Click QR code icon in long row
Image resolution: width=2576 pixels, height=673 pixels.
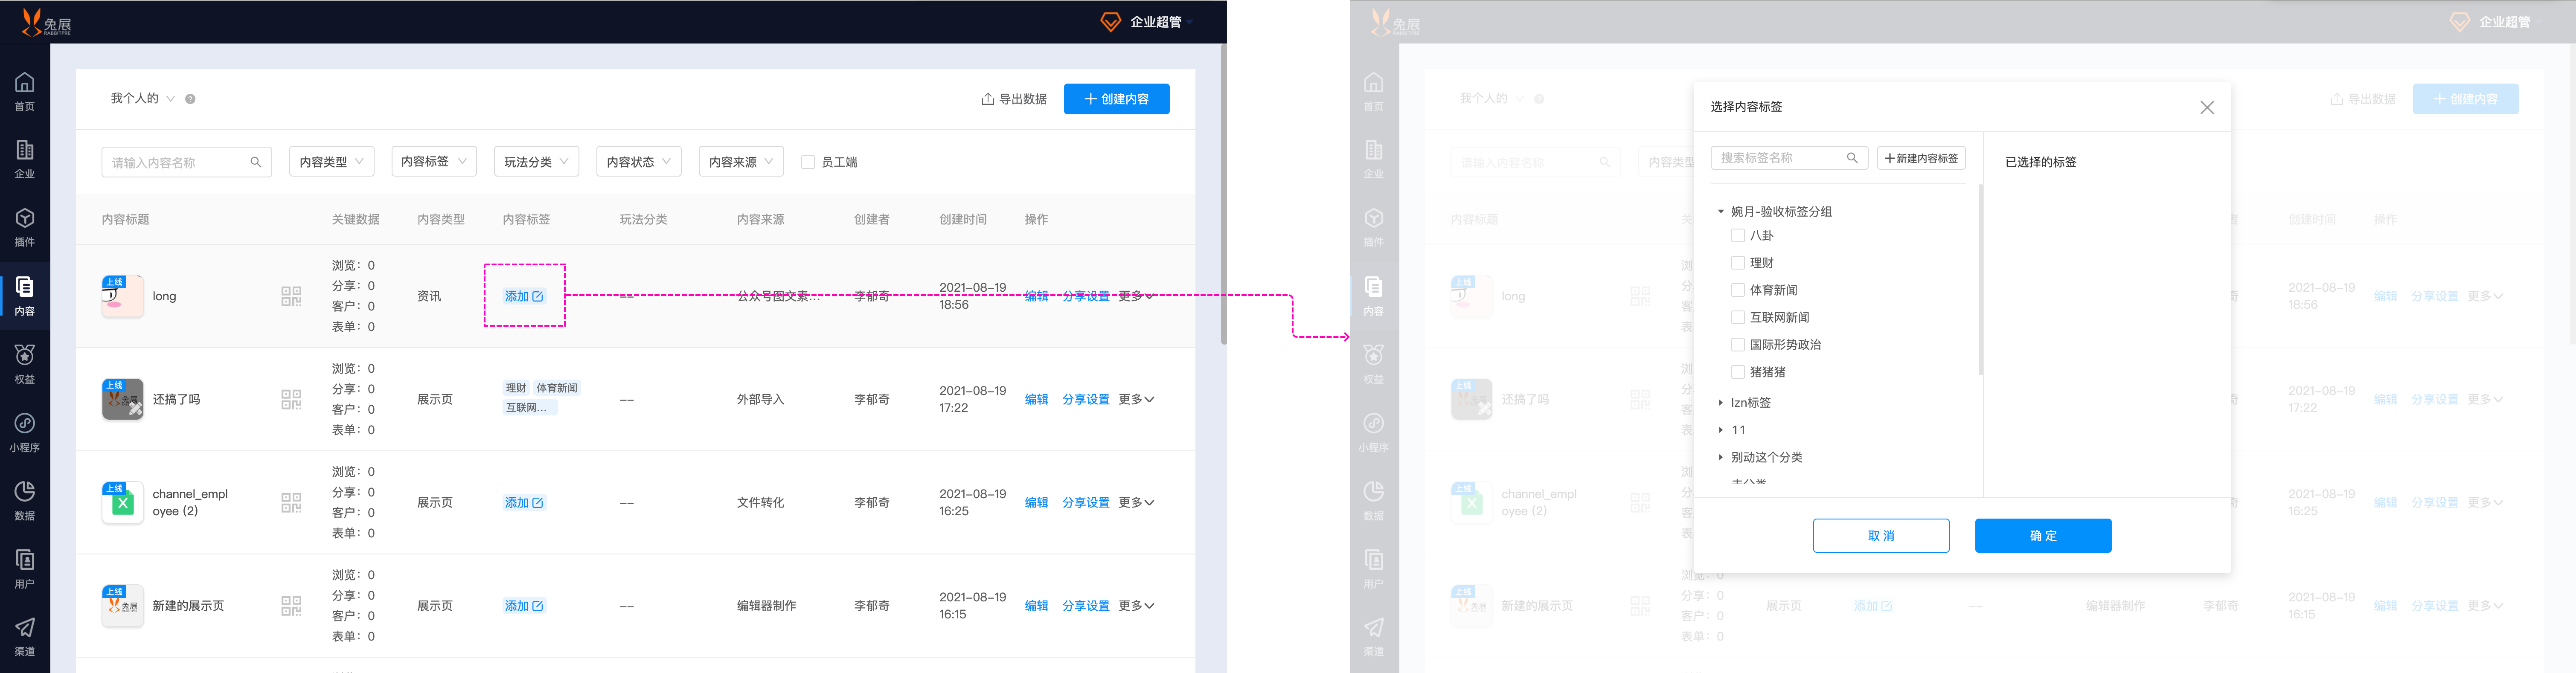pos(291,296)
